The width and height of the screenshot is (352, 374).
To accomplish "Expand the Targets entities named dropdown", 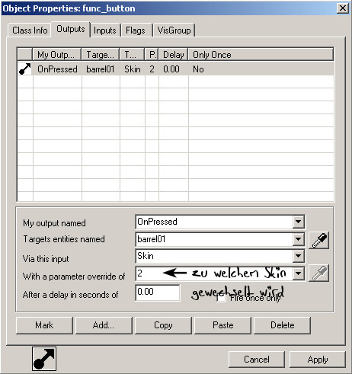I will click(298, 239).
